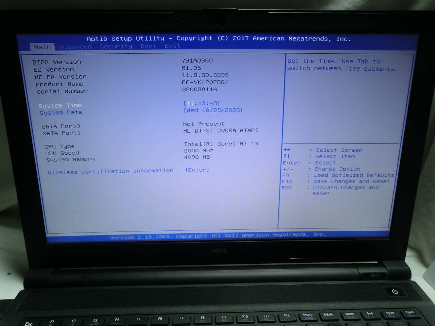Click HL-DT-ST DVDRA ATAPI entry
The height and width of the screenshot is (326, 435).
coord(221,130)
